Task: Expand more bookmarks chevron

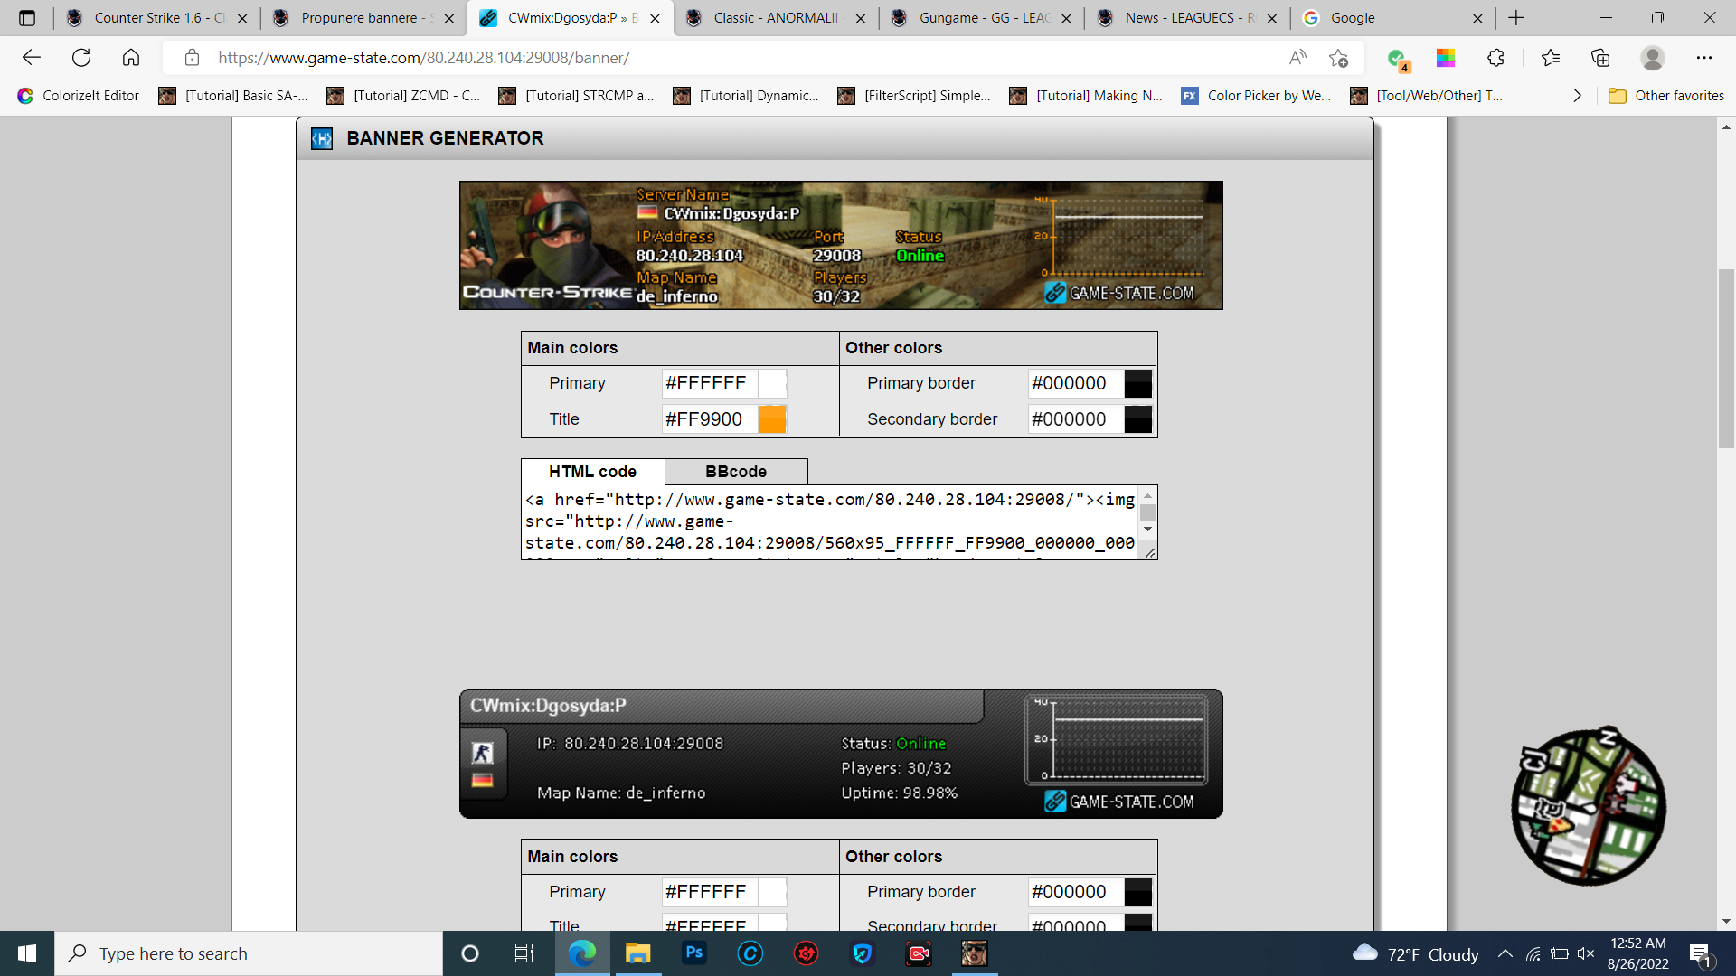Action: [1577, 96]
